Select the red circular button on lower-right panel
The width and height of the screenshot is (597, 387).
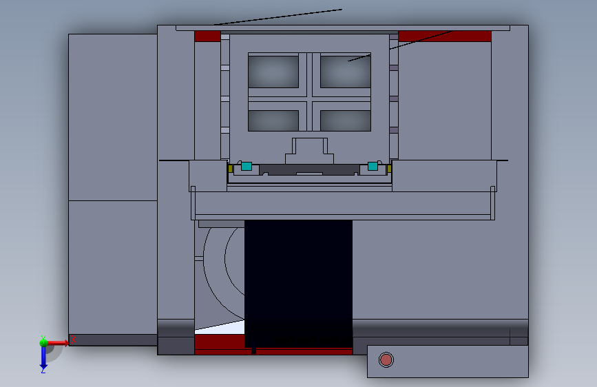[386, 359]
